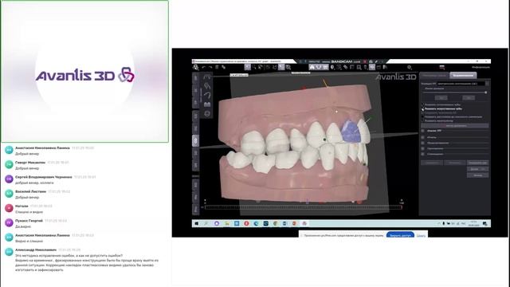
Task: Open Microsoft Edge from shared taskbar
Action: point(257,223)
